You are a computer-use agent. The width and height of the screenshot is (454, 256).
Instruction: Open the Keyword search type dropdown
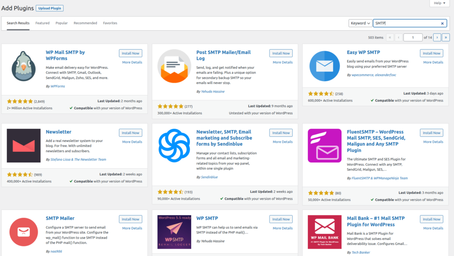tap(360, 23)
